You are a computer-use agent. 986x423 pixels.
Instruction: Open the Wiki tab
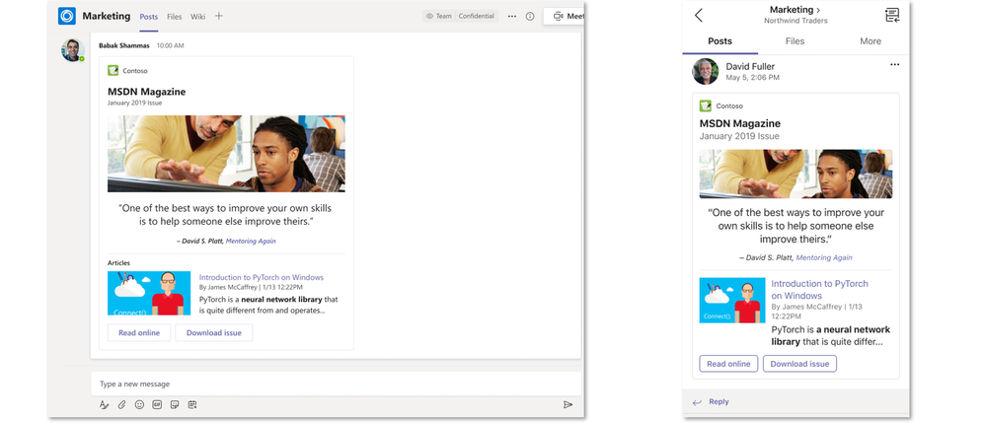(x=198, y=17)
